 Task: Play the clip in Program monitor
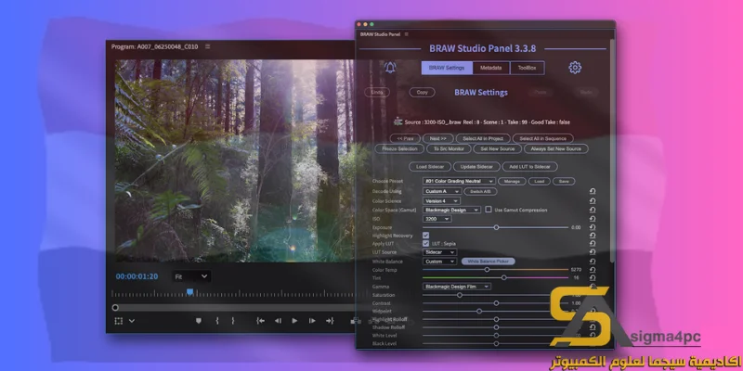294,321
